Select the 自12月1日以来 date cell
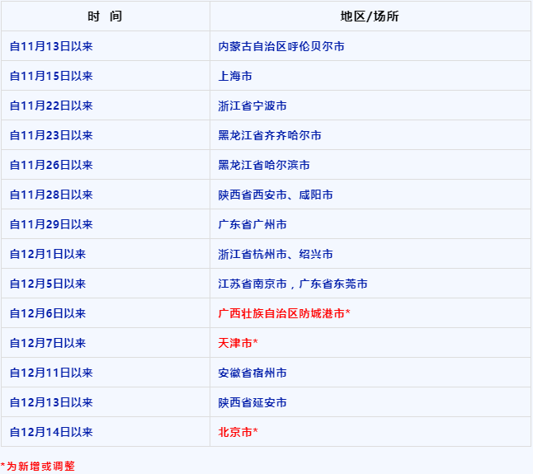 (x=105, y=254)
